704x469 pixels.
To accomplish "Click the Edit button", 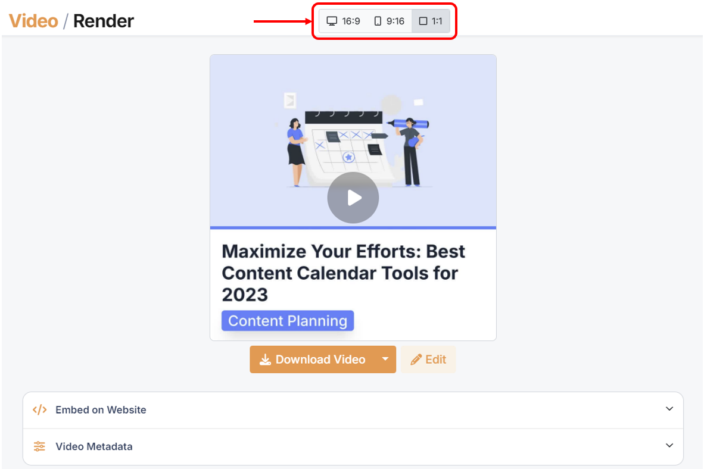I will (428, 359).
